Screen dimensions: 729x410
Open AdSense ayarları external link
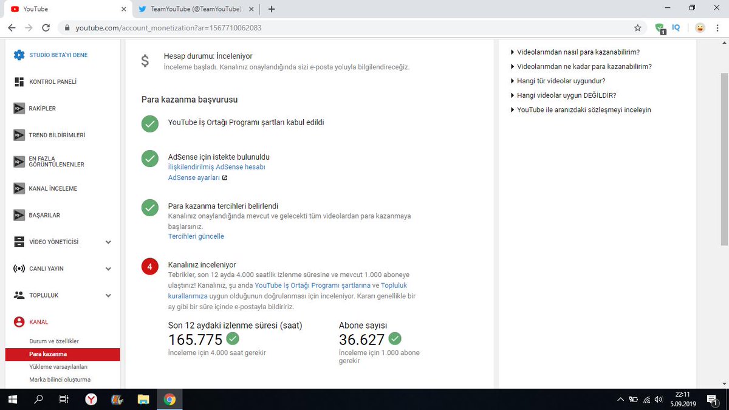(197, 178)
